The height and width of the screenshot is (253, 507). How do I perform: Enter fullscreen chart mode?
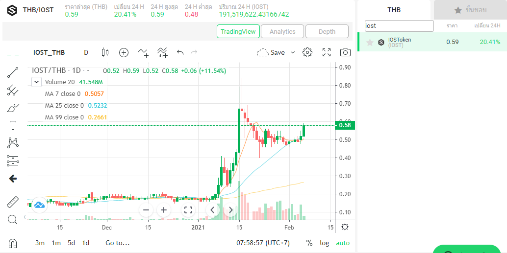tap(327, 52)
